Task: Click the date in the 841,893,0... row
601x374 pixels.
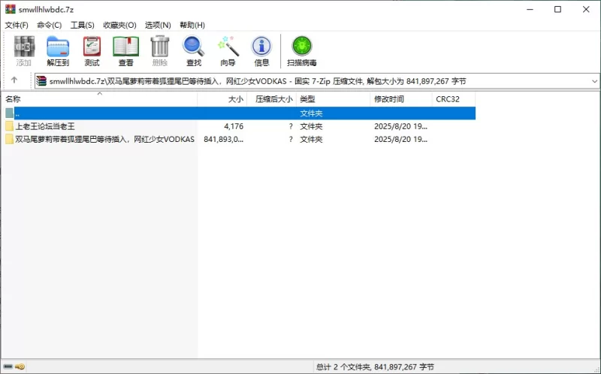Action: coord(401,139)
